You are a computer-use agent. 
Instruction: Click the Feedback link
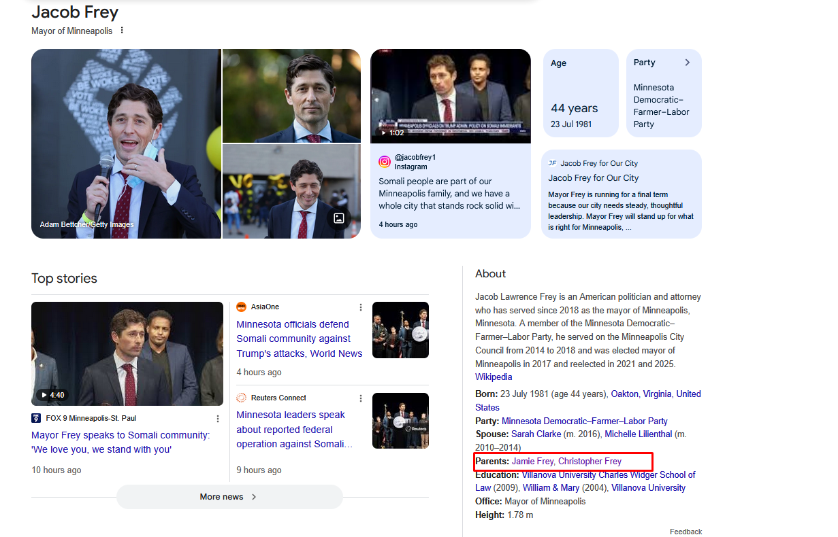[686, 532]
